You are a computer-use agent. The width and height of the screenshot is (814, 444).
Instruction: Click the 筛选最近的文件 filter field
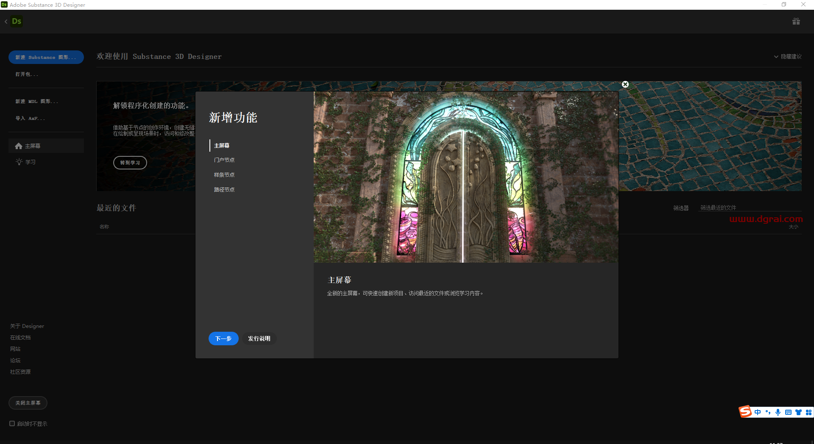click(x=750, y=208)
